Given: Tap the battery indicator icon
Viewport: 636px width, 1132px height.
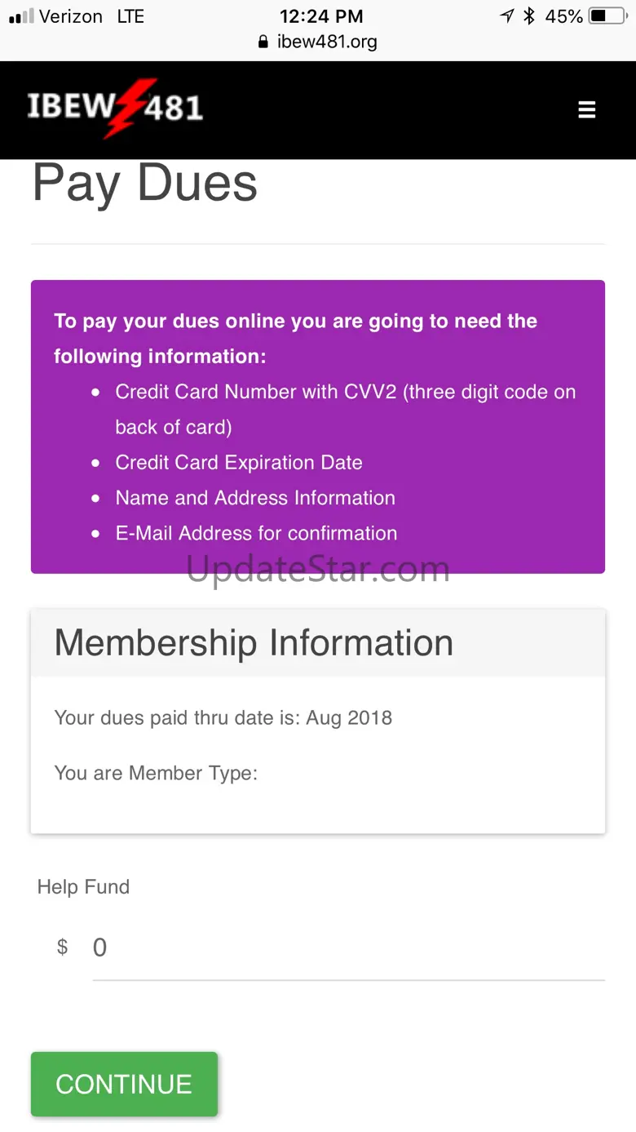Looking at the screenshot, I should (607, 16).
